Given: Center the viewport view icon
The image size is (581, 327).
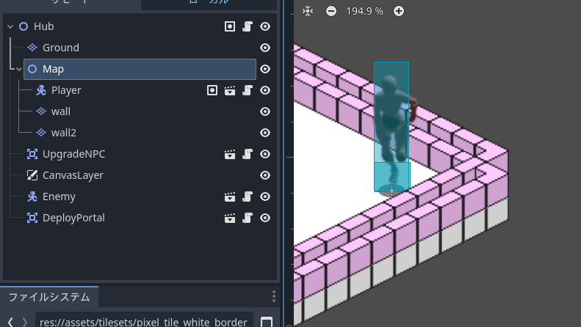Looking at the screenshot, I should point(308,11).
